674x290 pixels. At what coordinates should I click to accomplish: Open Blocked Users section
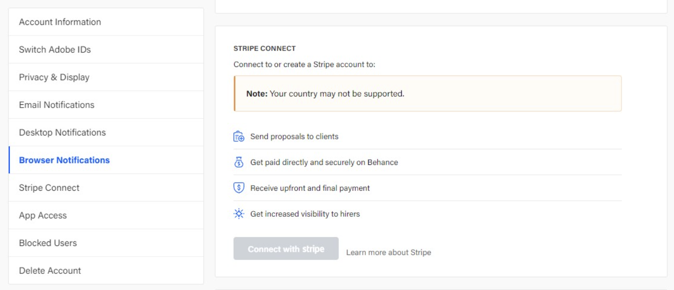(x=106, y=243)
